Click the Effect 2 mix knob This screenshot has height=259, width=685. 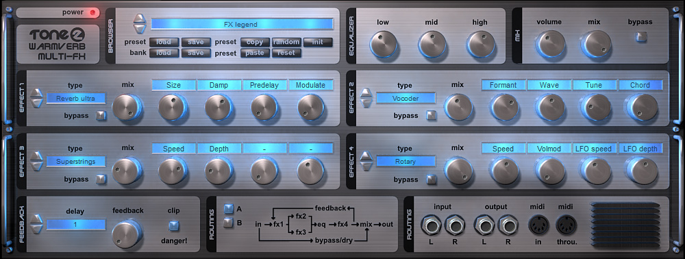coord(458,107)
